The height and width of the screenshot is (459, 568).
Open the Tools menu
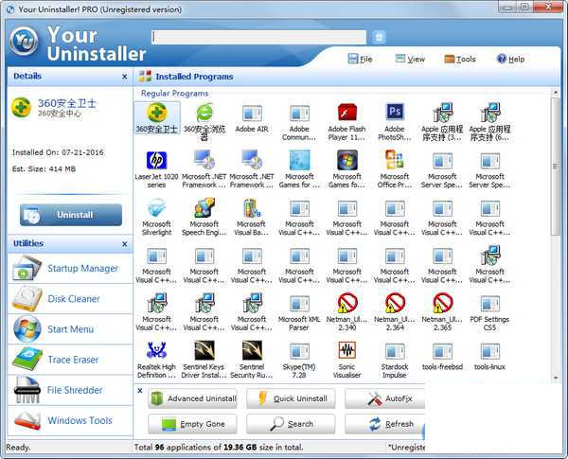460,59
